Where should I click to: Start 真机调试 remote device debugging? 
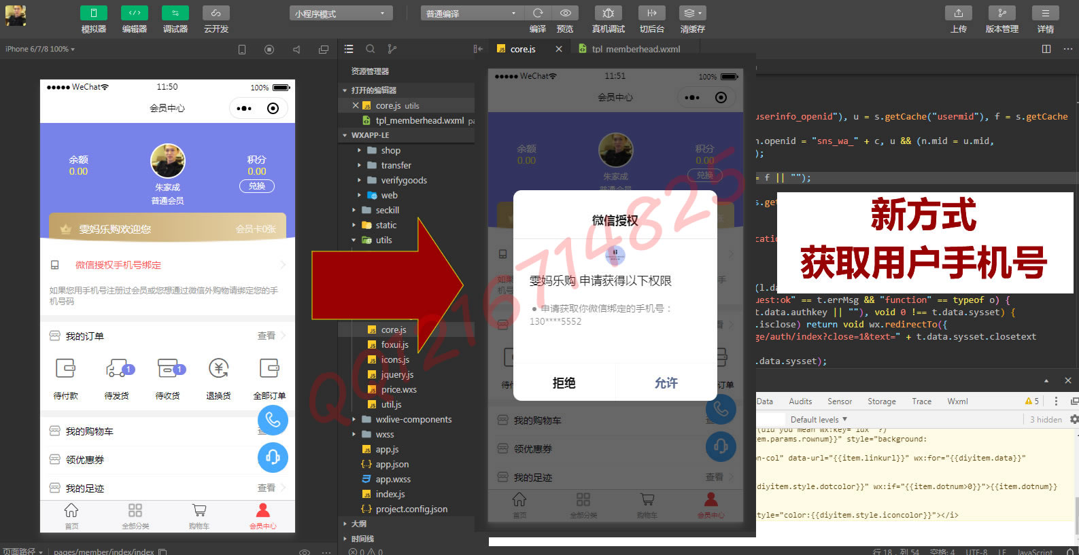pyautogui.click(x=609, y=13)
